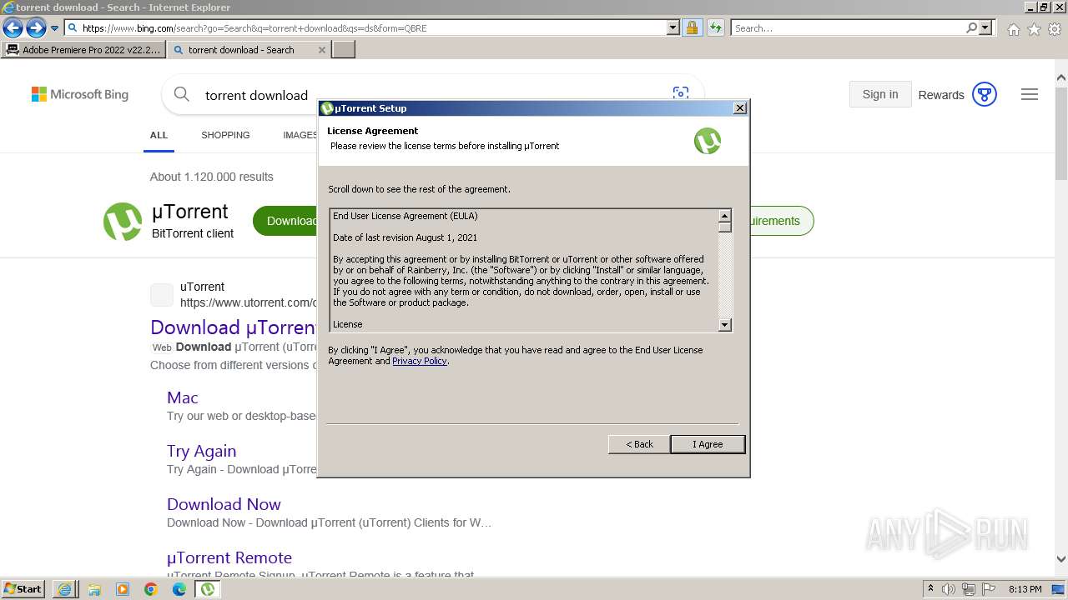Click the green µTorrent logo in results
Screen dimensions: 1068x600
(123, 222)
